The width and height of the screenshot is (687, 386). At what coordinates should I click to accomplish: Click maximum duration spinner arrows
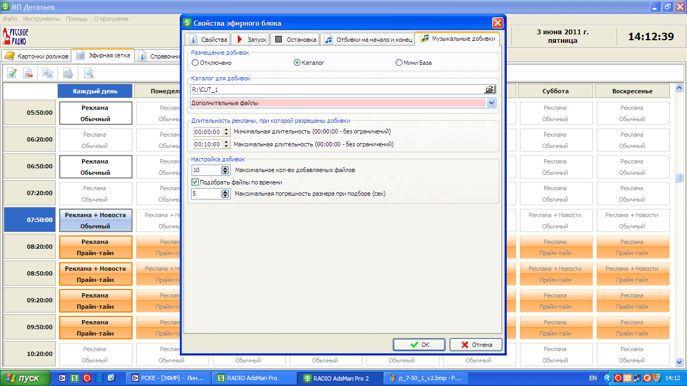click(226, 144)
